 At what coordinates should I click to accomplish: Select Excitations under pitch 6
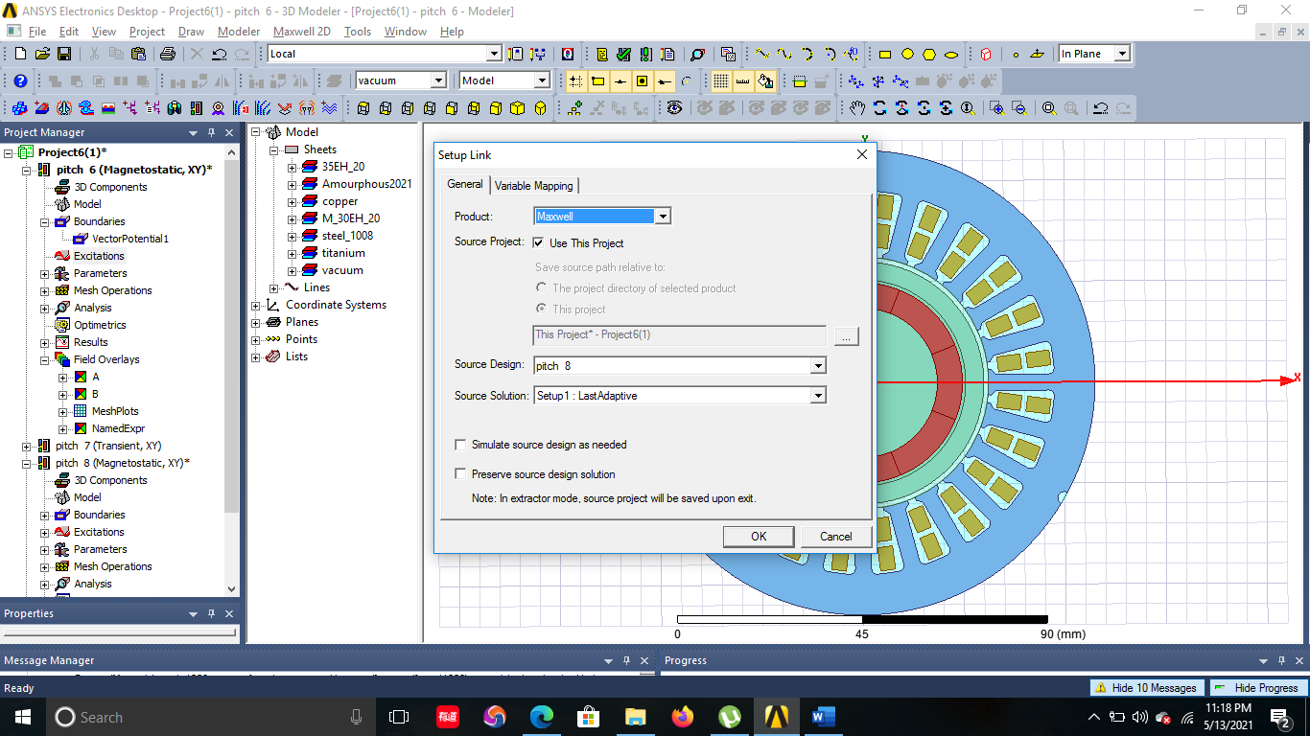coord(99,256)
